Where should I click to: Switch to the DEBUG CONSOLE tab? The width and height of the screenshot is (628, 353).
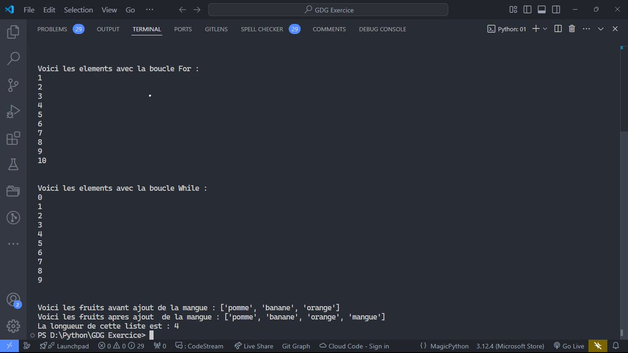click(x=383, y=29)
